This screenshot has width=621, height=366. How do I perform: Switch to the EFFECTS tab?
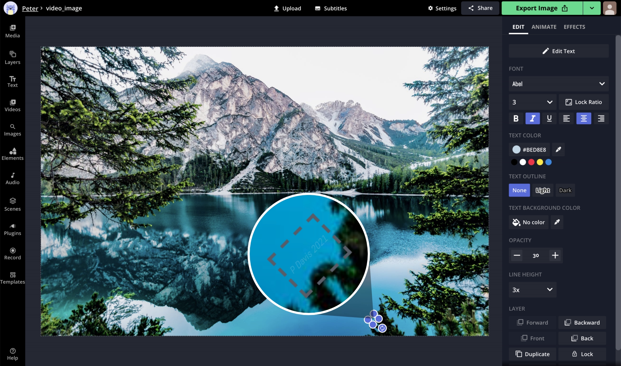pos(574,27)
